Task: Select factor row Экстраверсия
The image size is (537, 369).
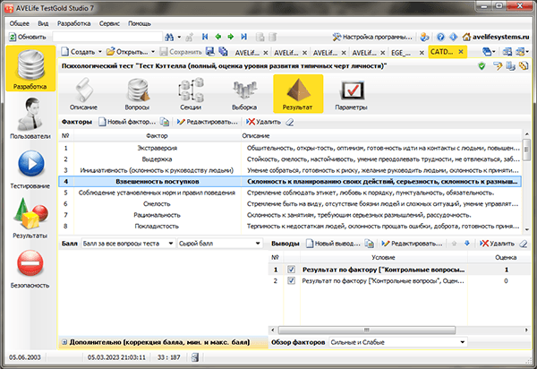Action: point(290,148)
